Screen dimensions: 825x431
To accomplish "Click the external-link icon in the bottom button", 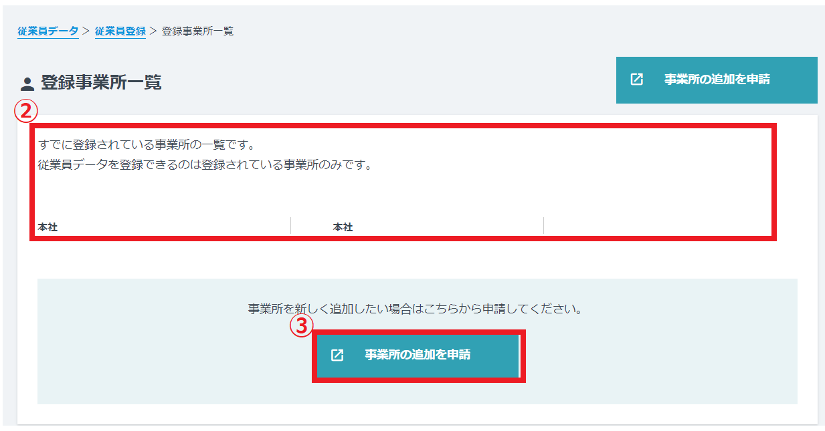I will [x=337, y=355].
